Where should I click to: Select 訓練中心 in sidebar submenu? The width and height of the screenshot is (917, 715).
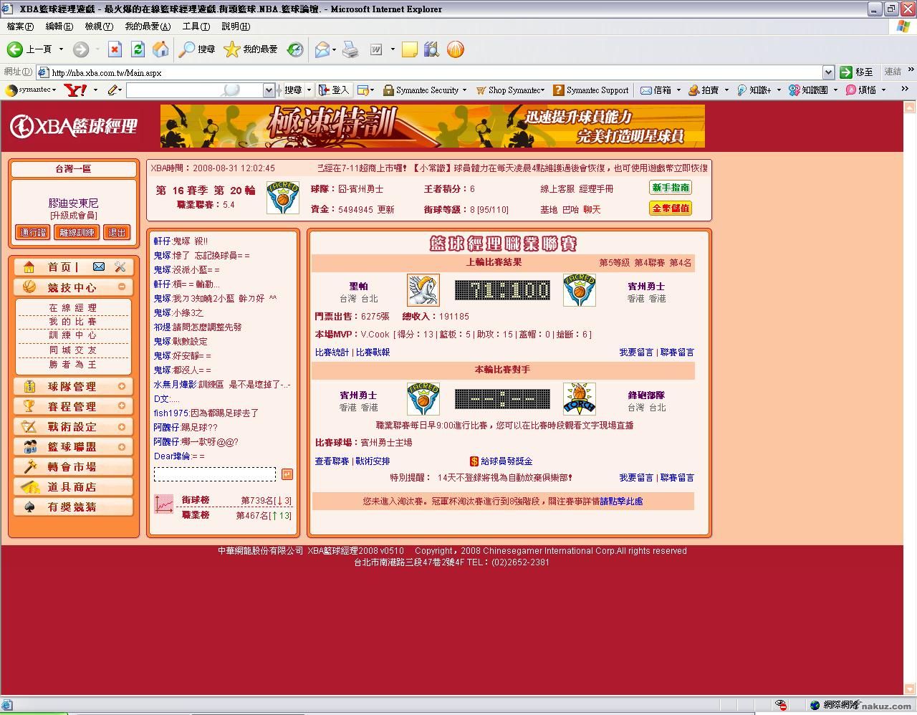pos(72,335)
